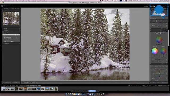Click the Midtones color wheel
This screenshot has height=96, width=170.
pos(159,40)
